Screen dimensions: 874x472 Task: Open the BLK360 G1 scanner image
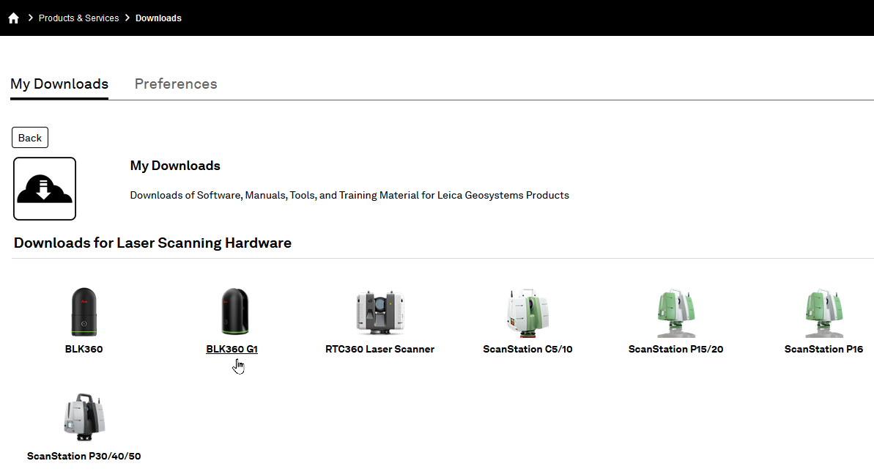click(234, 311)
